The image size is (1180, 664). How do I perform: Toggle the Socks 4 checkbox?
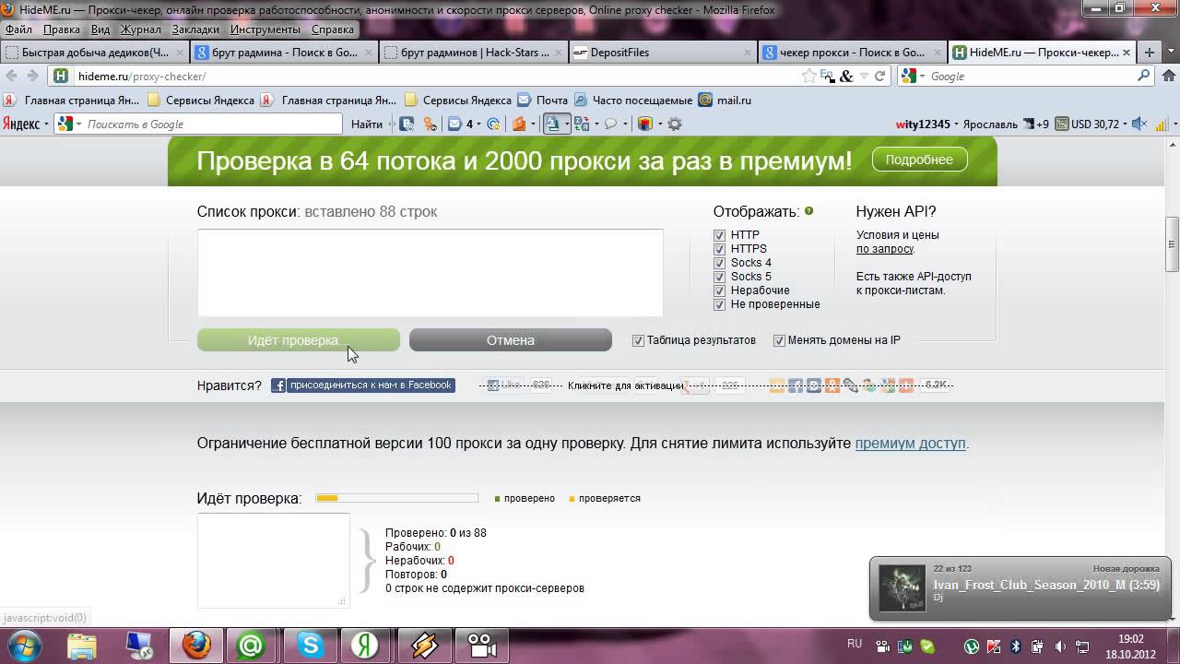[x=719, y=263]
